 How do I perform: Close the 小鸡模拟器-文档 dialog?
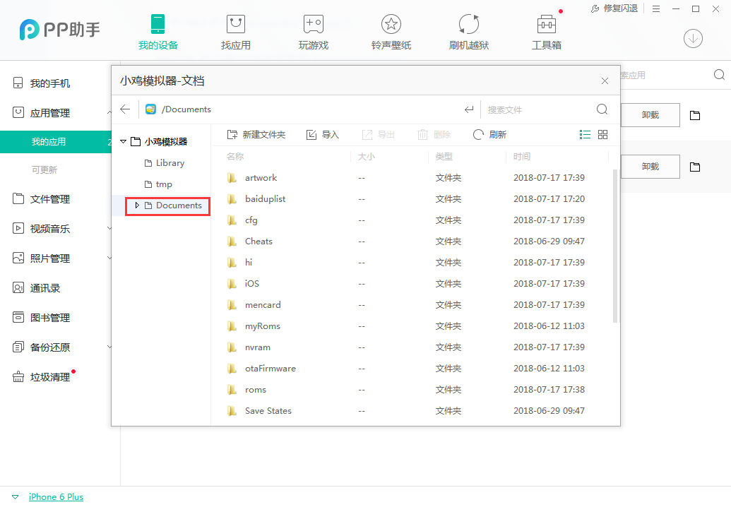605,81
